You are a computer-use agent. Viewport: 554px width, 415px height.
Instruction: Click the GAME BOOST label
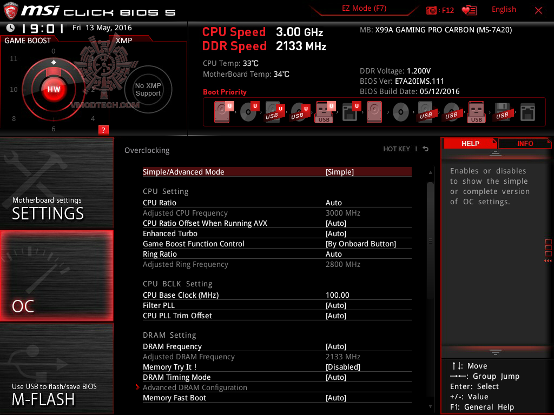(x=28, y=41)
